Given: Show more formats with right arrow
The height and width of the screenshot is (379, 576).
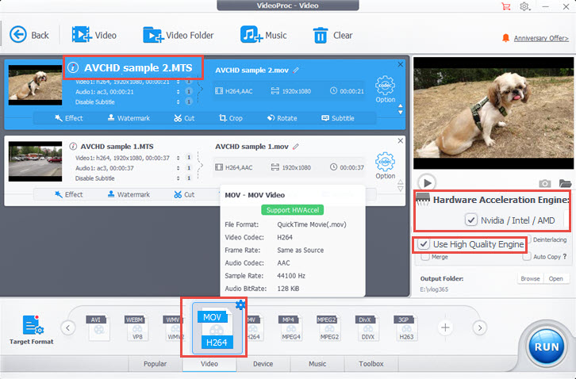Looking at the screenshot, I should (x=480, y=327).
